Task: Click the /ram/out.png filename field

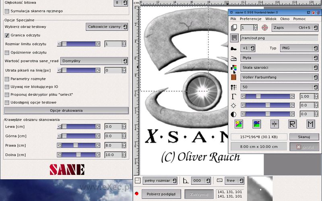Action: [x=279, y=38]
